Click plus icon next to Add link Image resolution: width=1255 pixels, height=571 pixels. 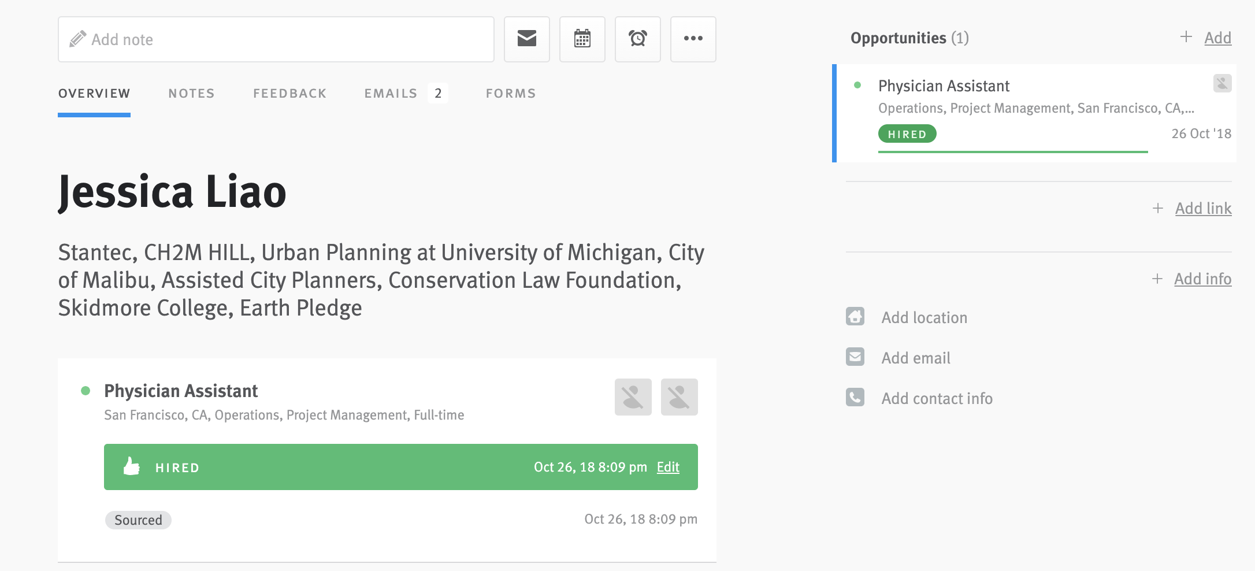pyautogui.click(x=1158, y=208)
